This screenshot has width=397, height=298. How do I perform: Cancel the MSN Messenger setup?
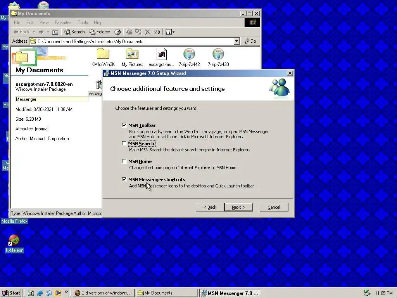point(274,207)
